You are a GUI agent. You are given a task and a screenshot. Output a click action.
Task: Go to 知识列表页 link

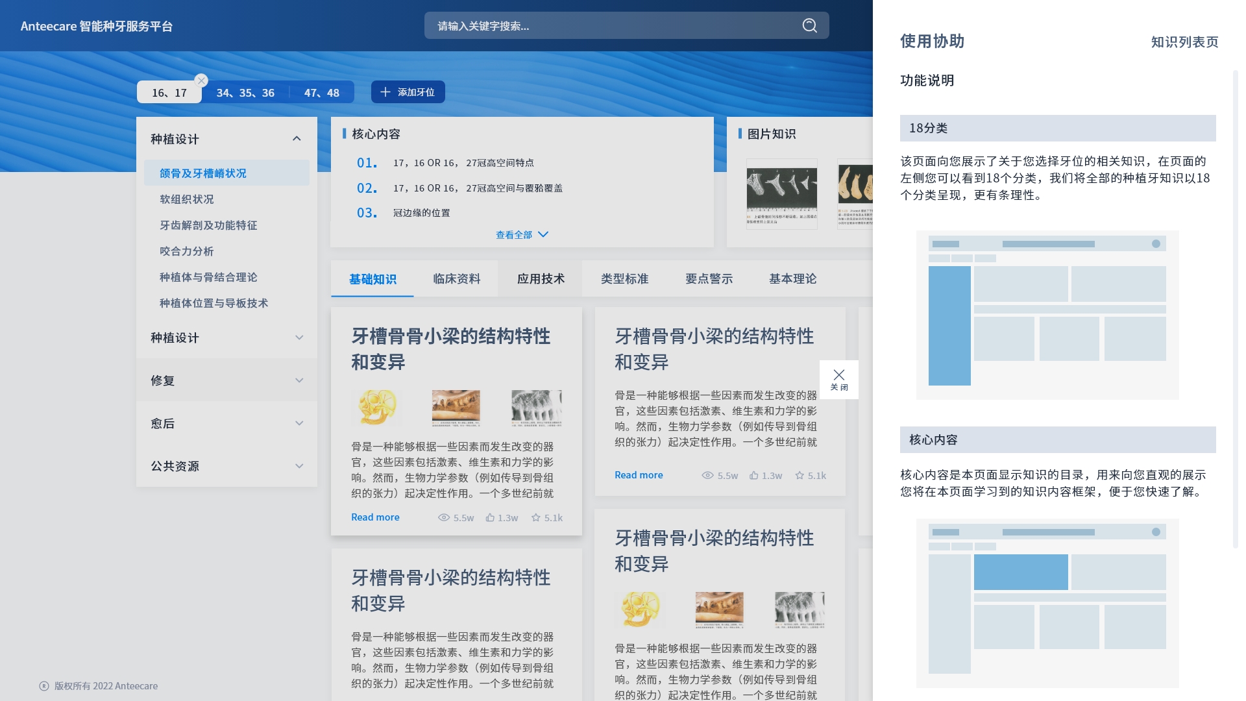pyautogui.click(x=1184, y=42)
